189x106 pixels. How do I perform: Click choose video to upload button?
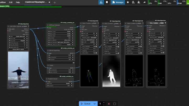18,49
